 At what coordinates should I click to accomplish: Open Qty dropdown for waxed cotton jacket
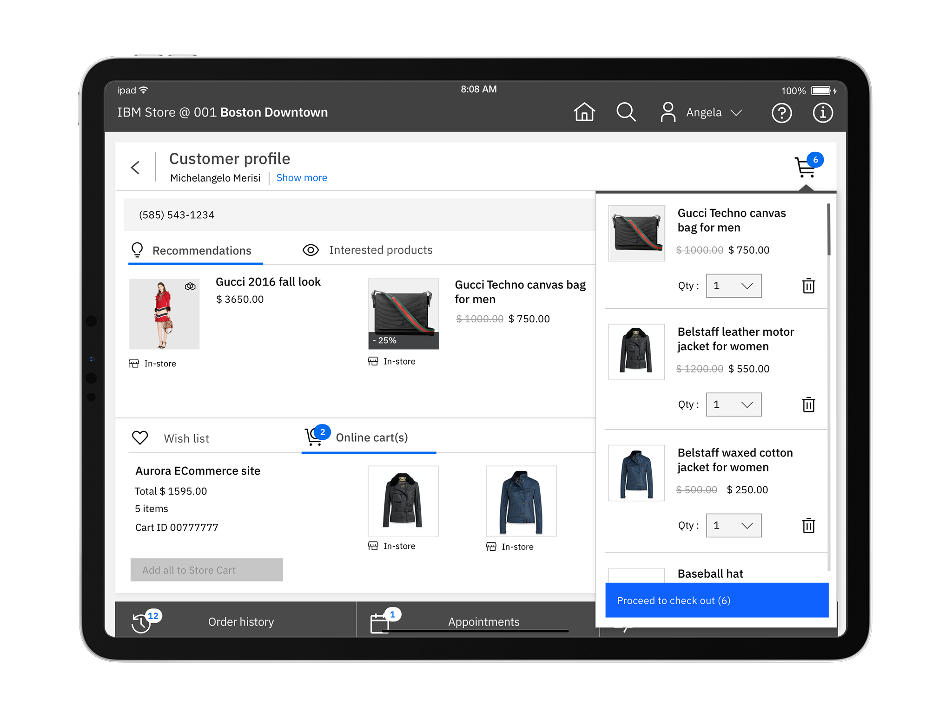[734, 526]
